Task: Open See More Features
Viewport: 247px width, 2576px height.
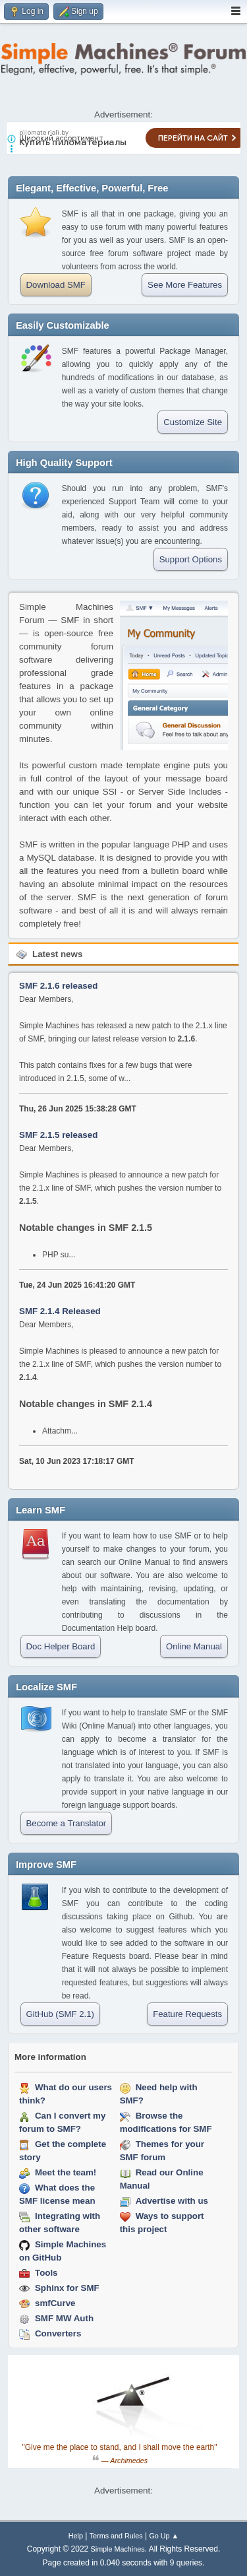Action: [x=184, y=285]
